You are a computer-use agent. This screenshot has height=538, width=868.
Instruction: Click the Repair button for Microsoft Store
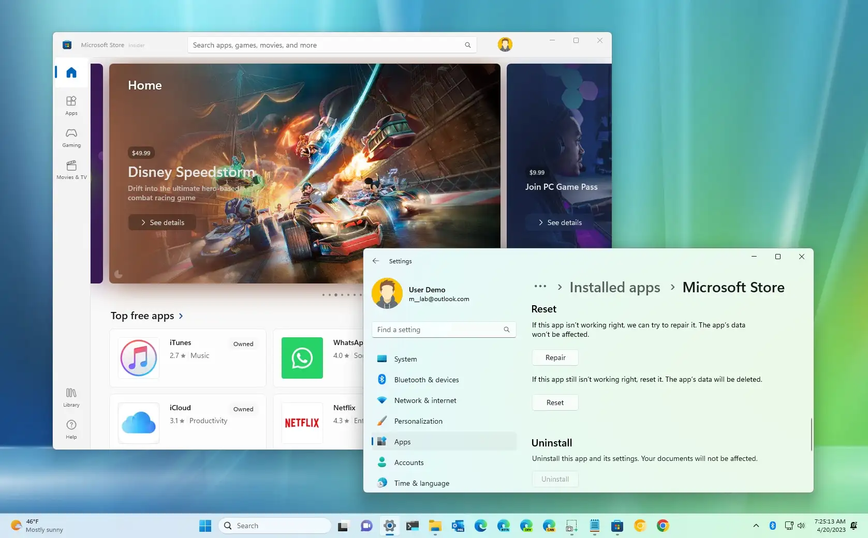[554, 357]
